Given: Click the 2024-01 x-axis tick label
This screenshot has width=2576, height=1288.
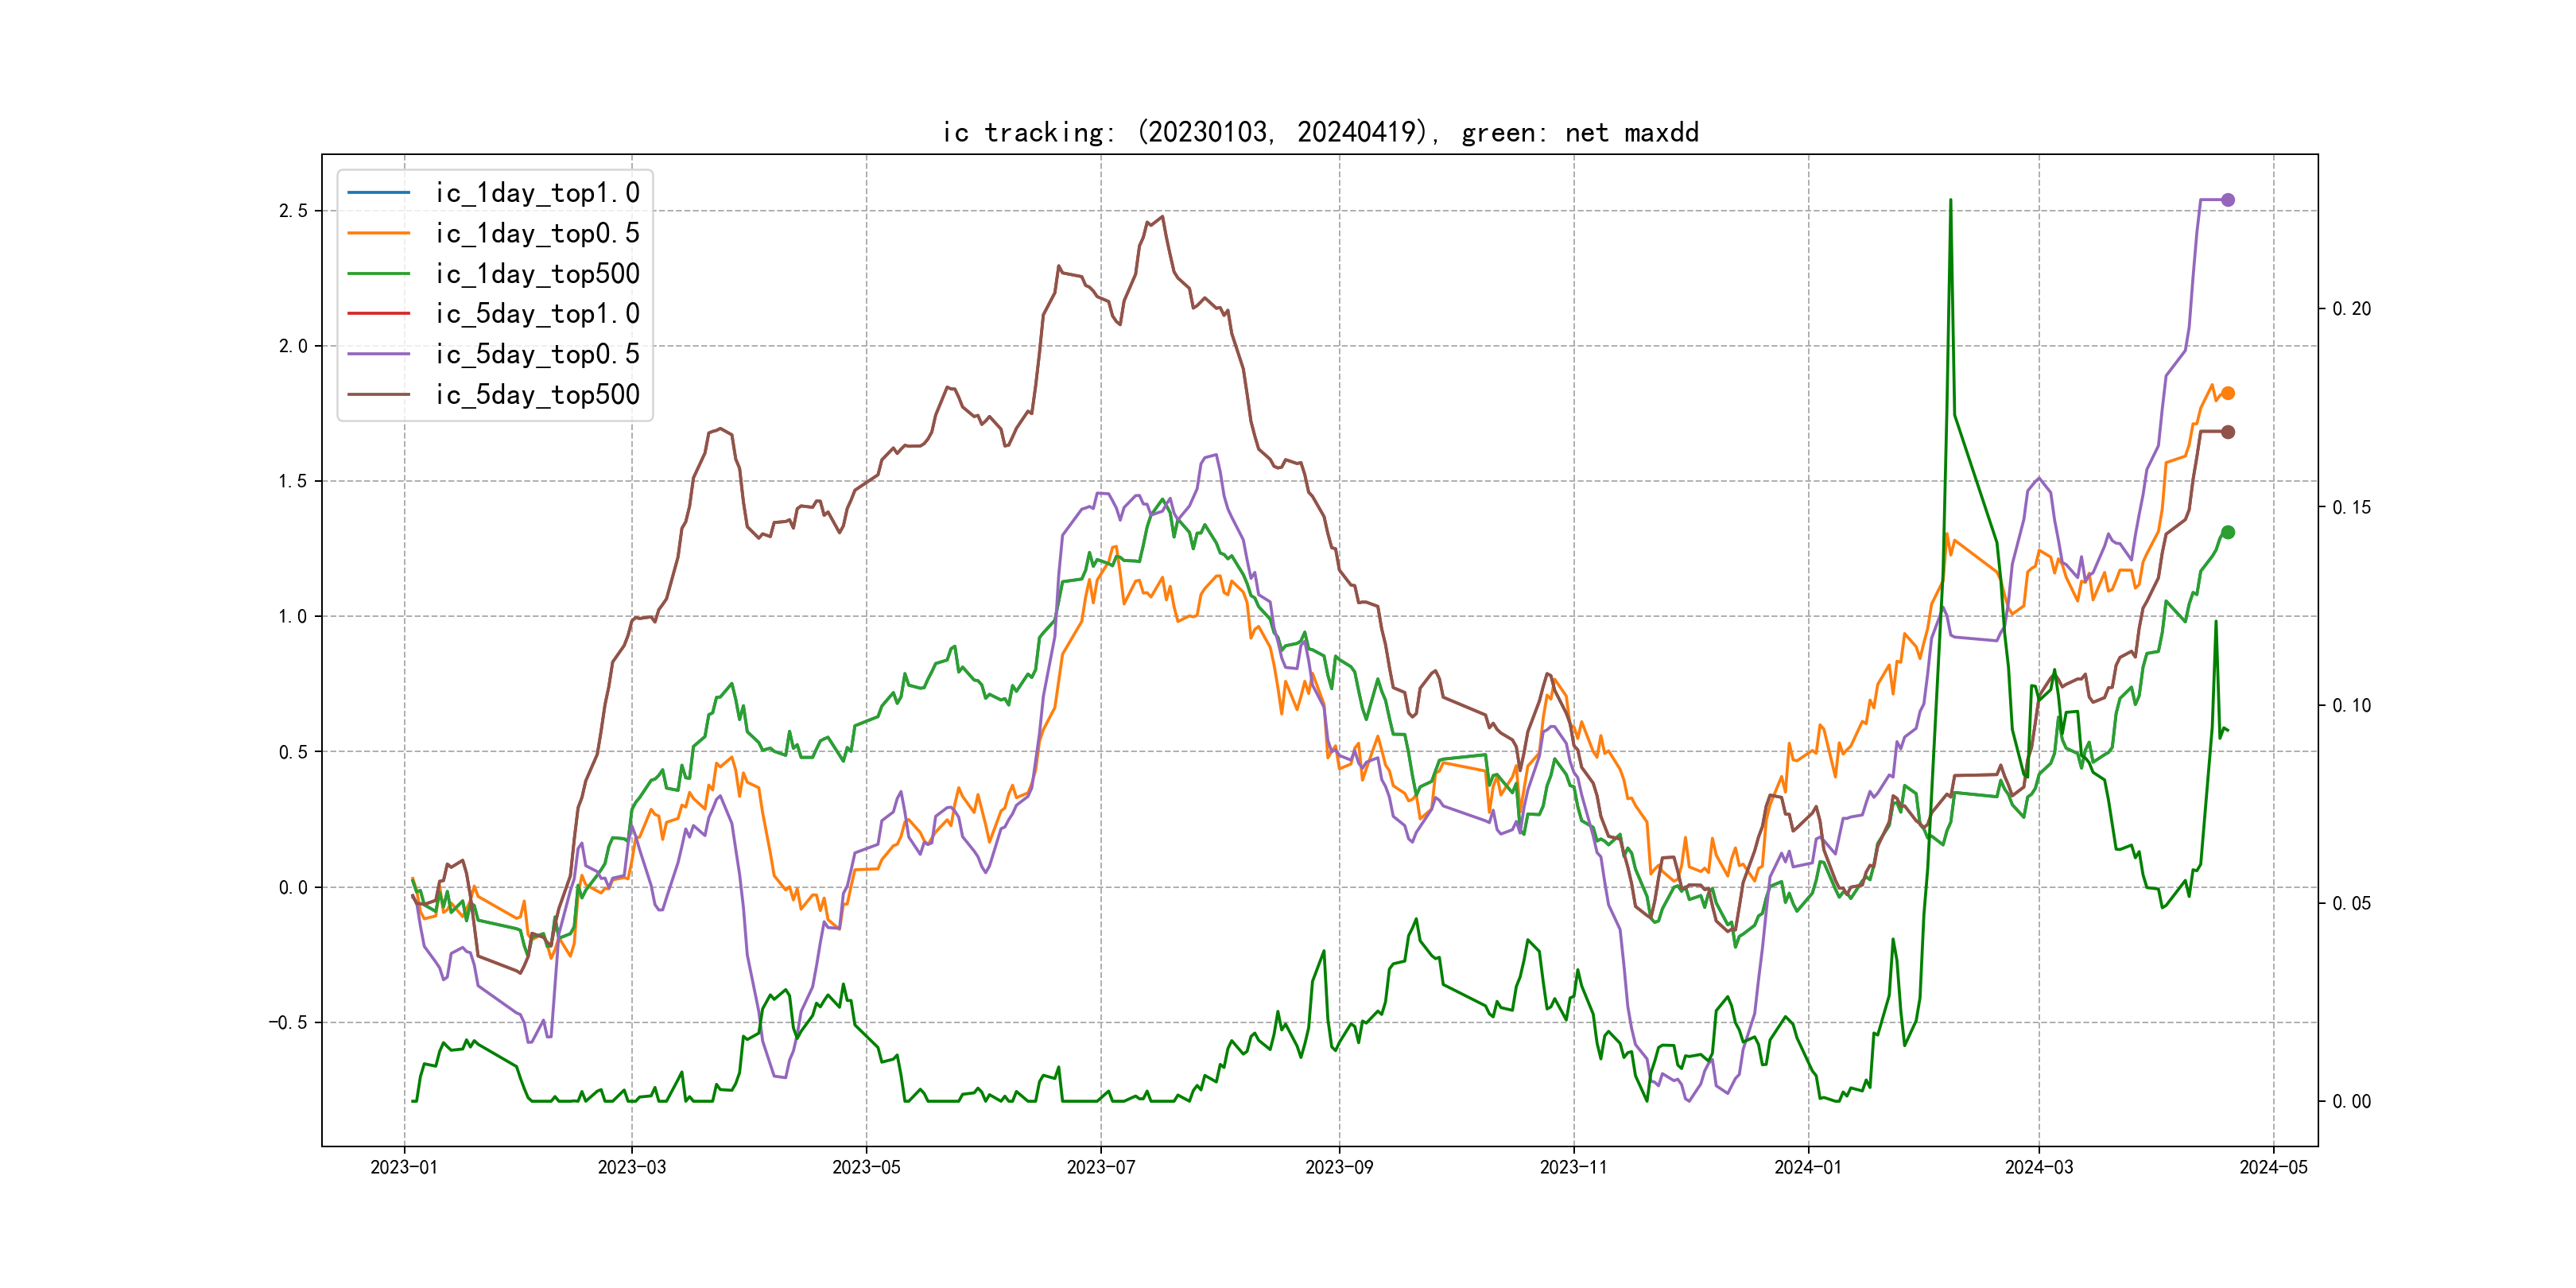Looking at the screenshot, I should coord(1807,1167).
